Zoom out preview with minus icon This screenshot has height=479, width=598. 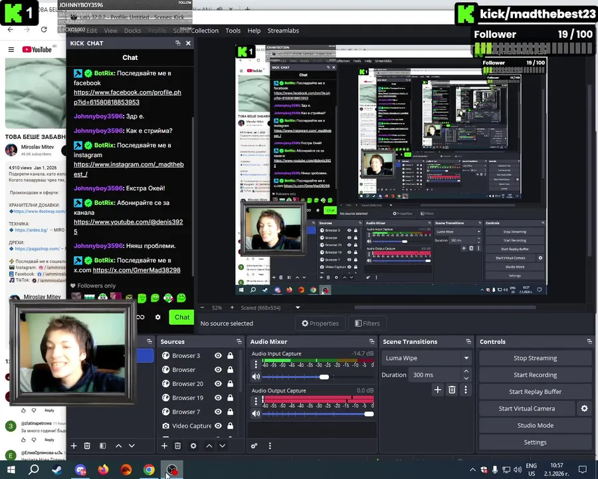tap(203, 307)
